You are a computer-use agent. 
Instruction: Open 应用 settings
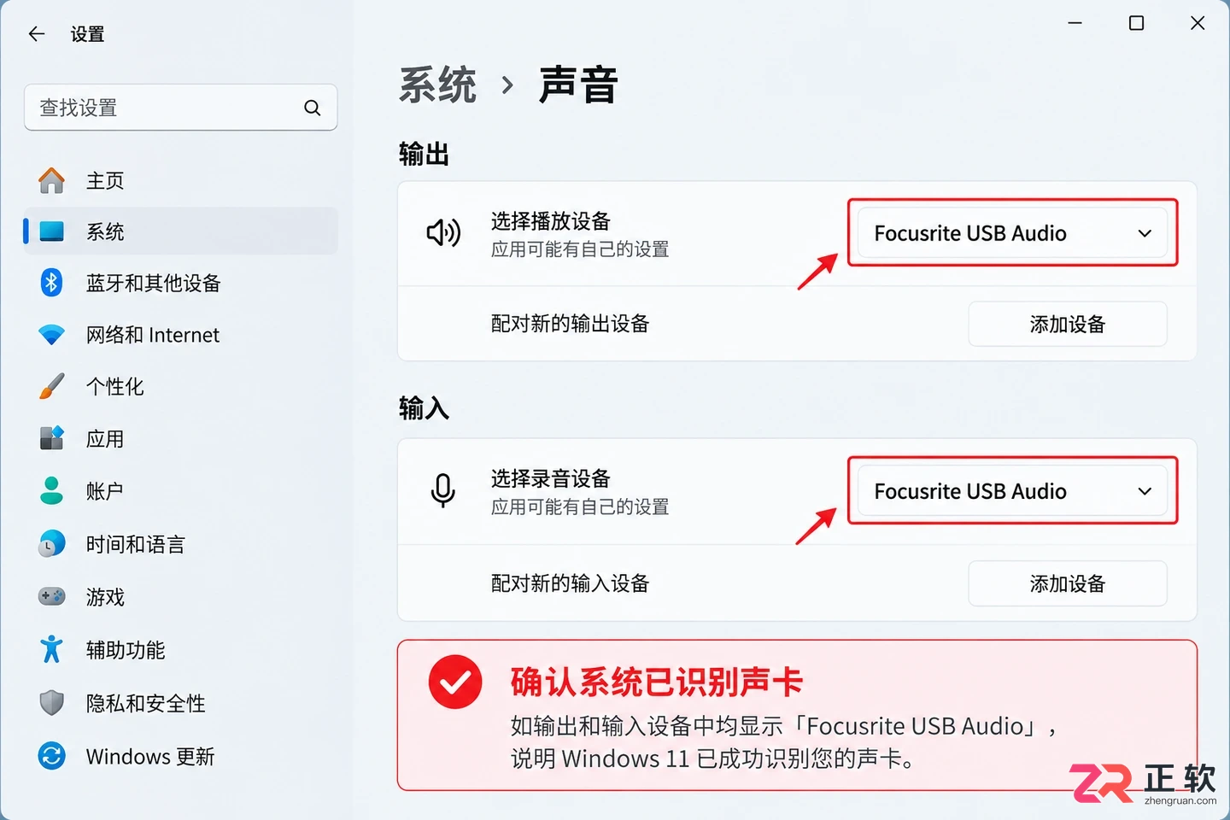pos(180,438)
